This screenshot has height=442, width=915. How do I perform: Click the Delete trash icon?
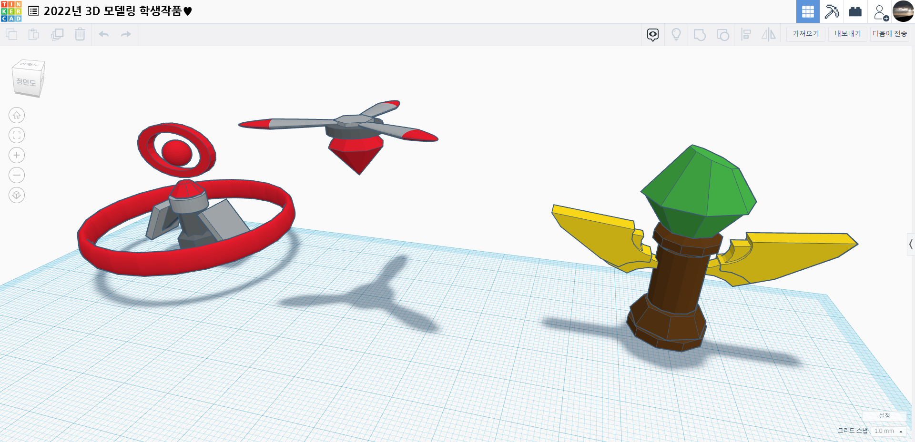[x=80, y=34]
